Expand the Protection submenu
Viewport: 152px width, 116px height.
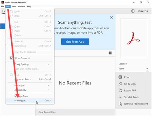tap(30, 85)
